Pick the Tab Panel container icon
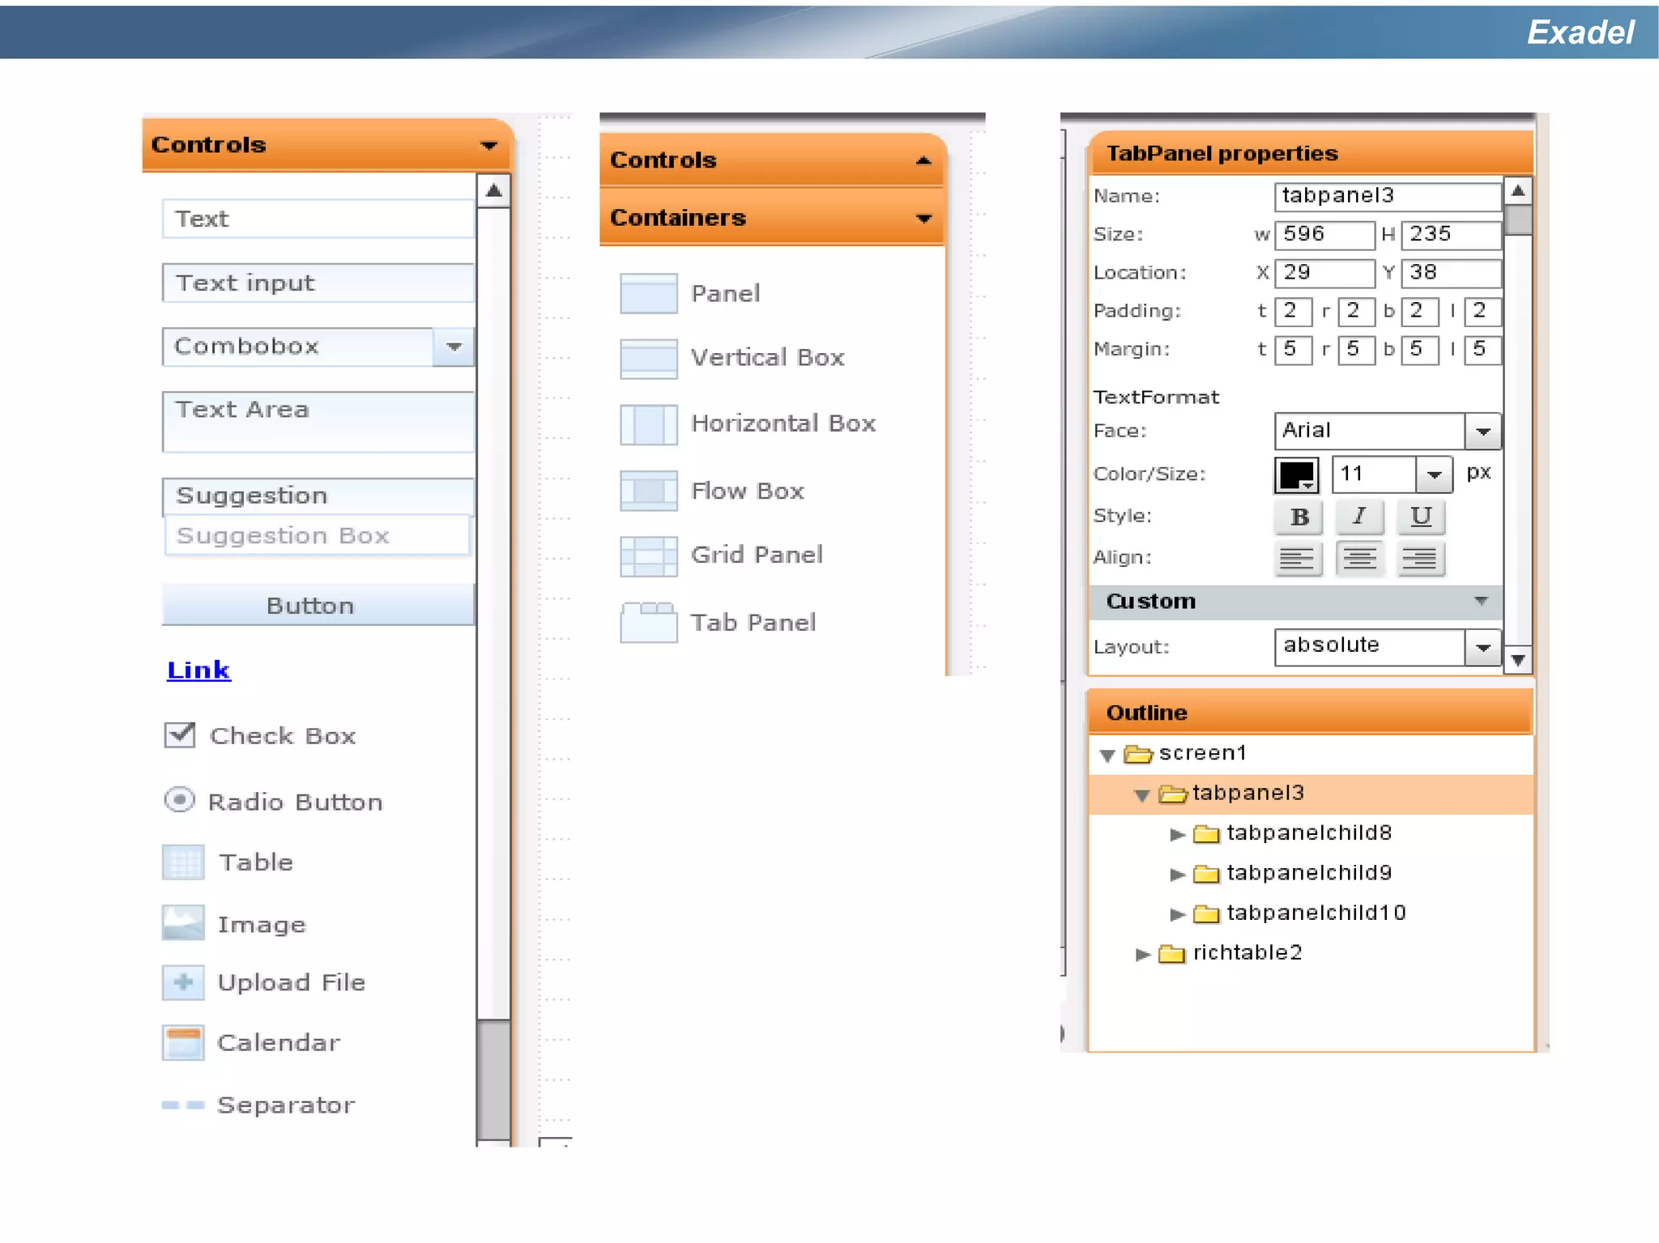 pos(648,622)
